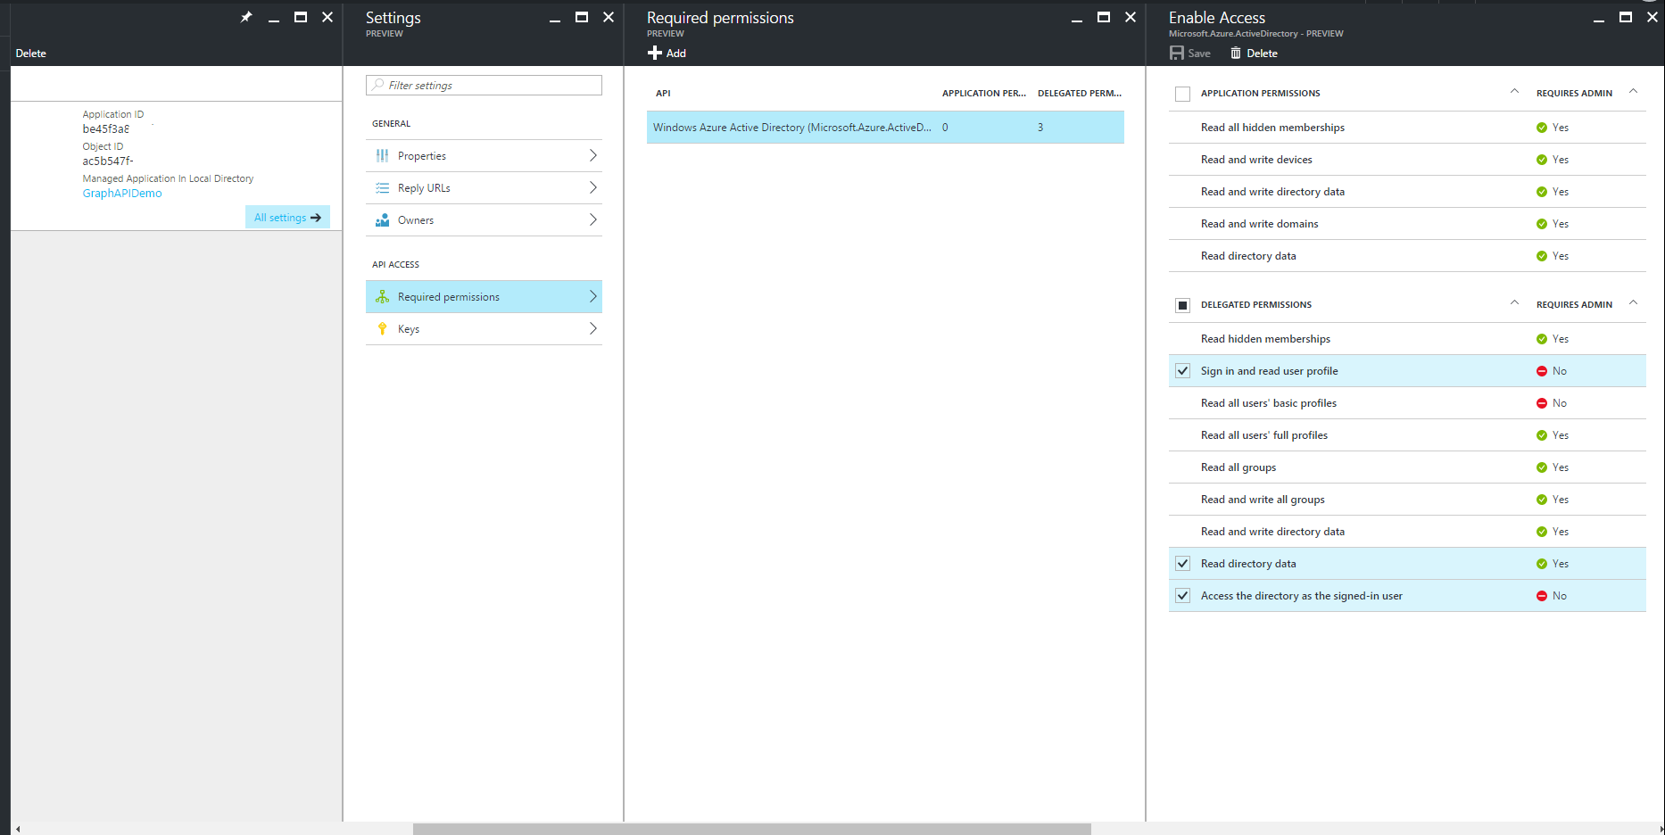Pin the application blade
Image resolution: width=1665 pixels, height=835 pixels.
click(x=246, y=17)
